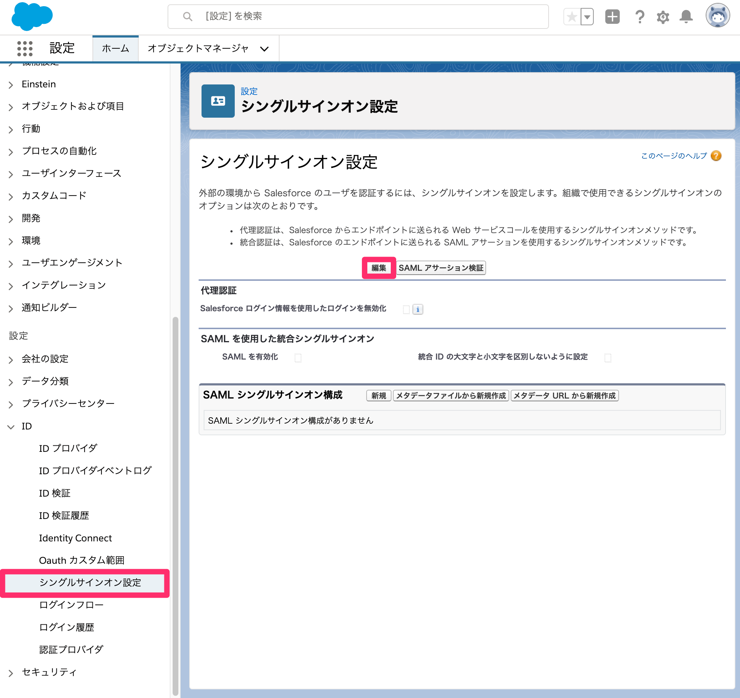
Task: Open the help question mark icon
Action: 640,17
